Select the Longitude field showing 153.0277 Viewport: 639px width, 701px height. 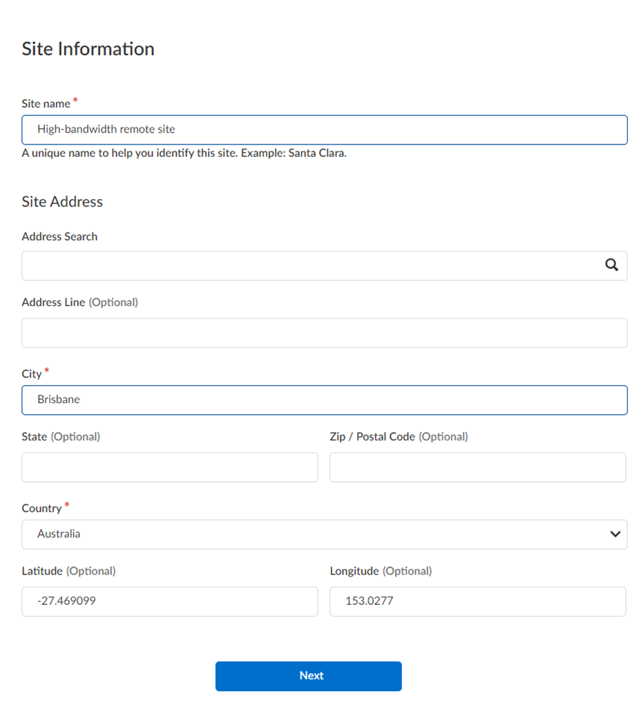pyautogui.click(x=477, y=601)
